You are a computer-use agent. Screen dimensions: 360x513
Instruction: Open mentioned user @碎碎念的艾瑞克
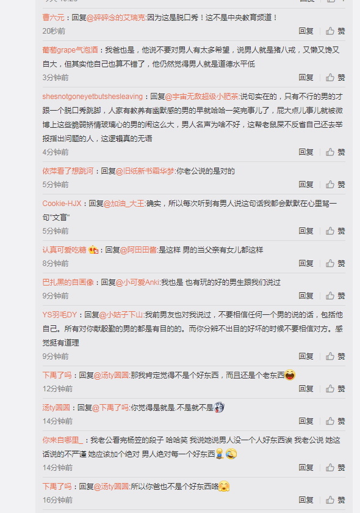pos(116,17)
